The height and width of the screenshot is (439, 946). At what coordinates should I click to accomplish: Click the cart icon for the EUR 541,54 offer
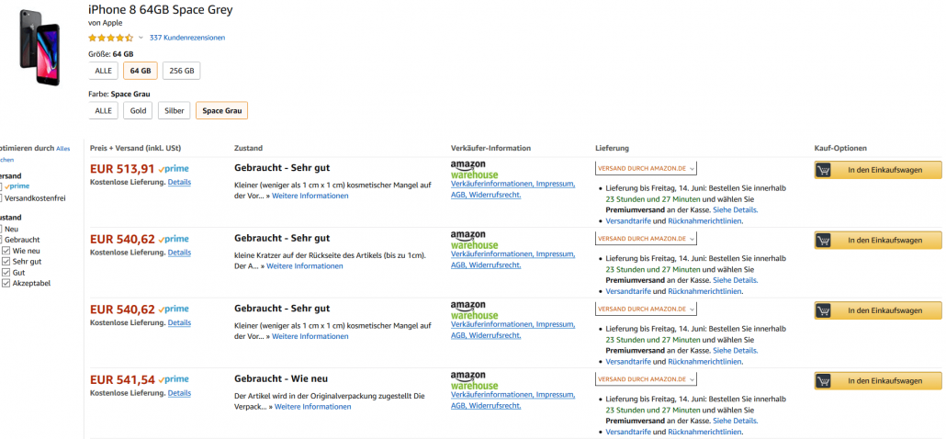click(824, 380)
